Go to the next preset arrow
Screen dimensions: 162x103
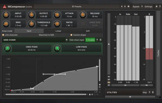pyautogui.click(x=125, y=6)
